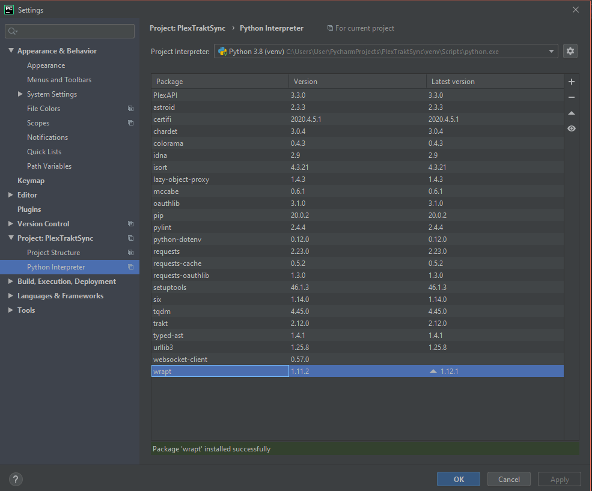Image resolution: width=592 pixels, height=491 pixels.
Task: Click the search magnifier icon
Action: tap(13, 31)
